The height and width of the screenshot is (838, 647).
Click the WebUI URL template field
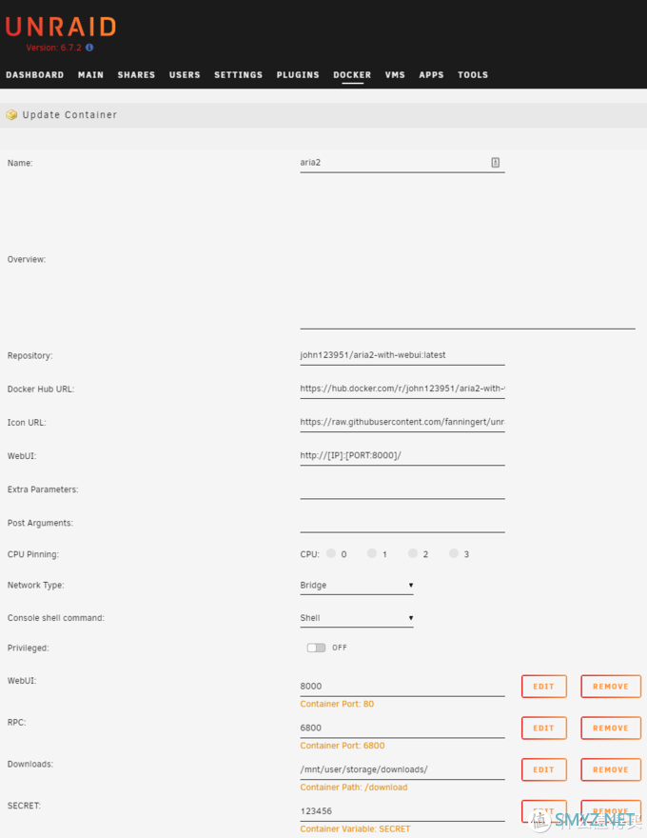(x=402, y=456)
